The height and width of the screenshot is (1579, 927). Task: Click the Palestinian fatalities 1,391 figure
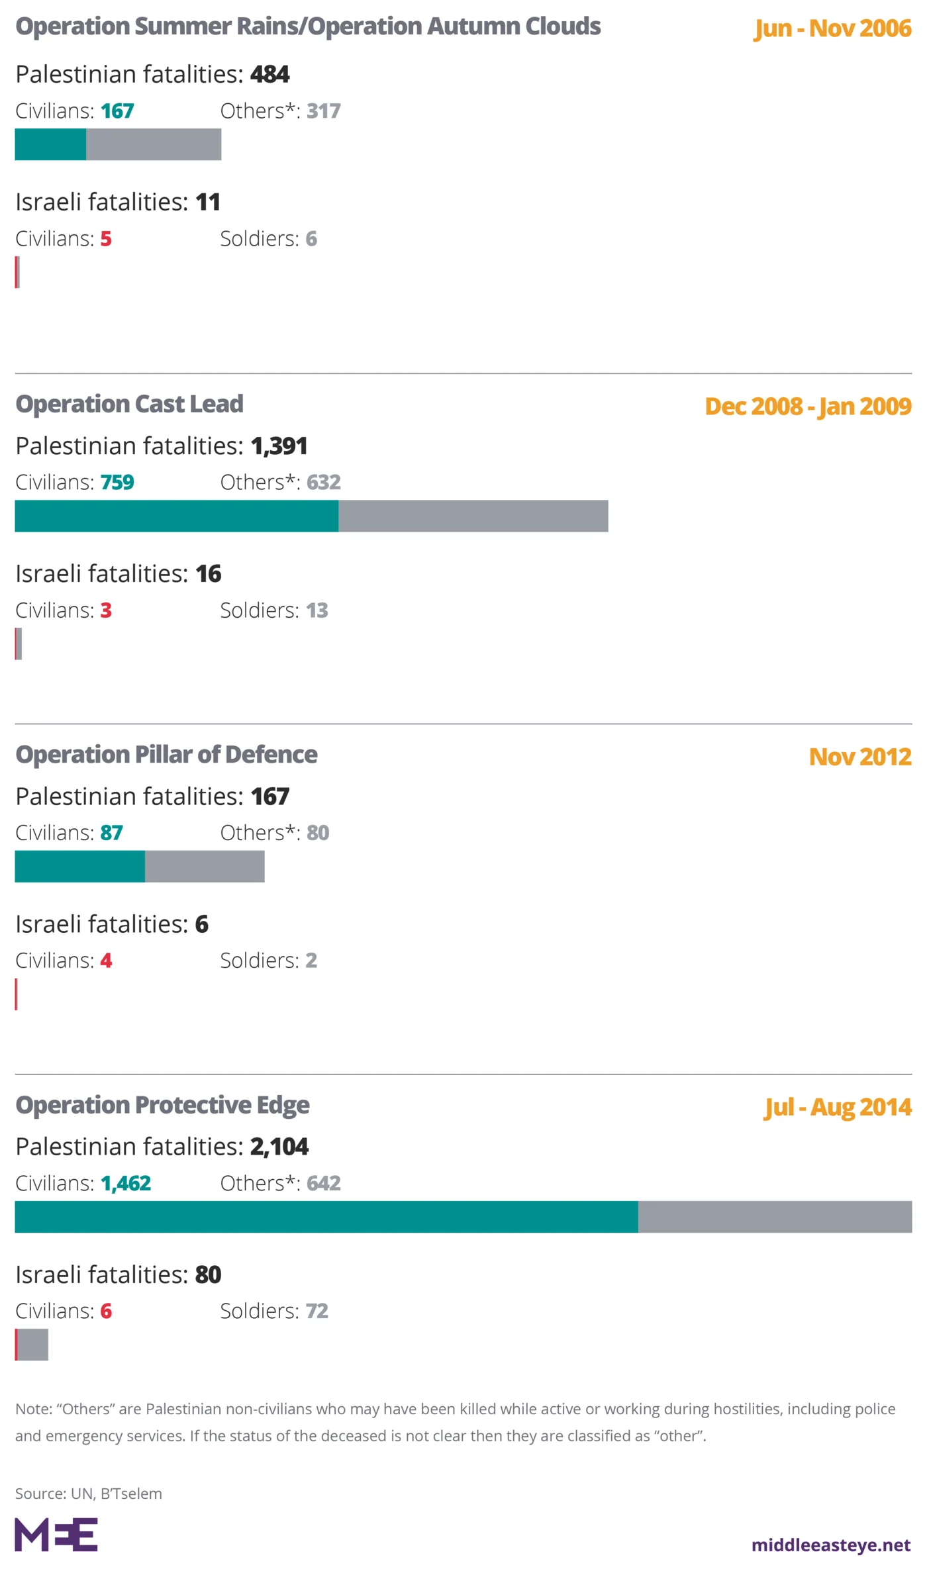[x=279, y=446]
